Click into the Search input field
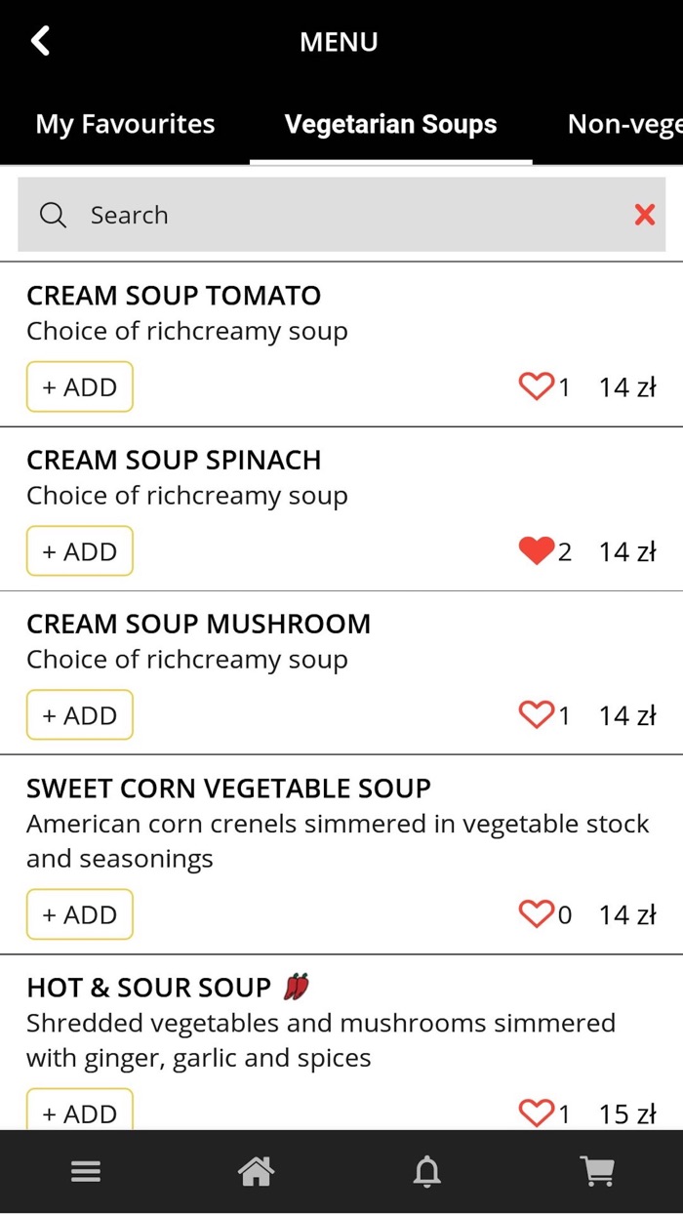 click(341, 215)
